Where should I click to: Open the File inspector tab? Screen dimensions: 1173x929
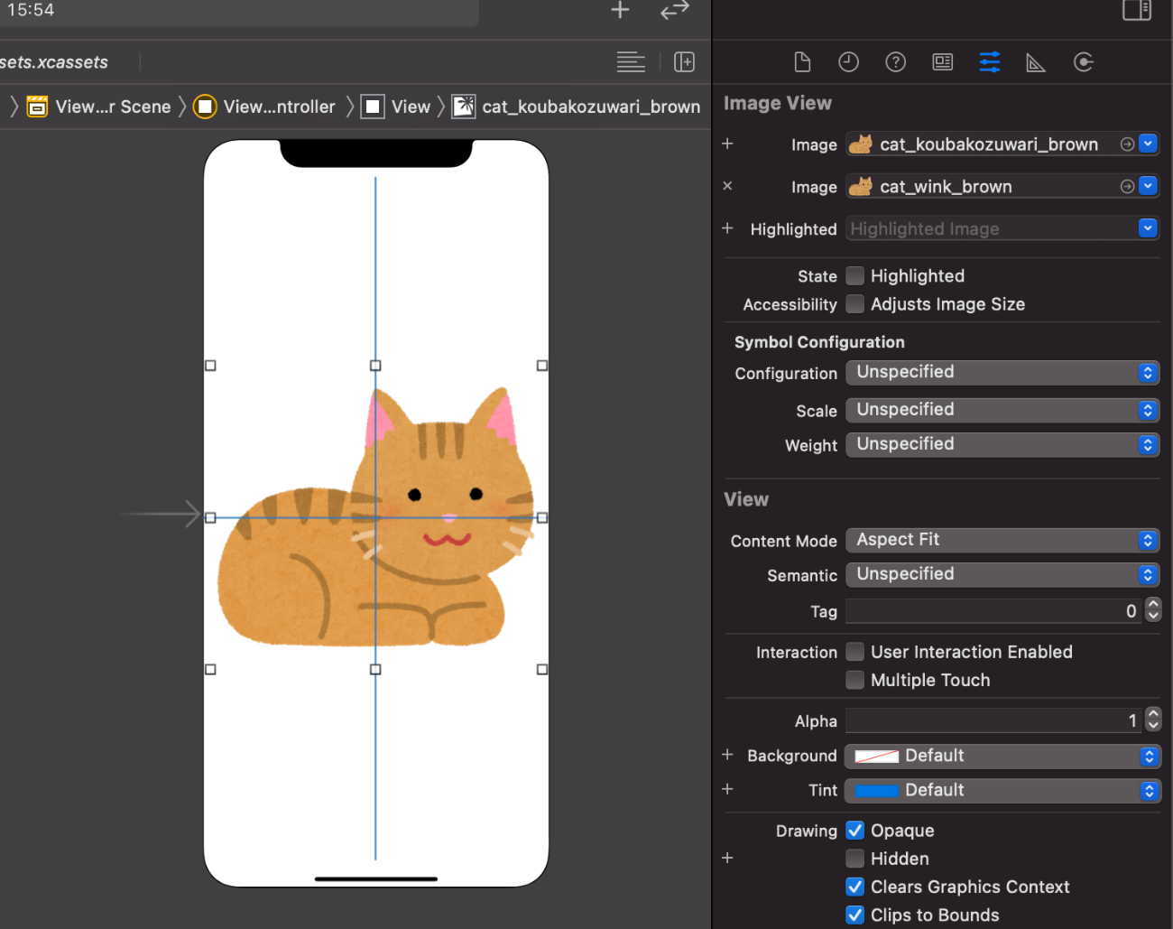click(802, 62)
